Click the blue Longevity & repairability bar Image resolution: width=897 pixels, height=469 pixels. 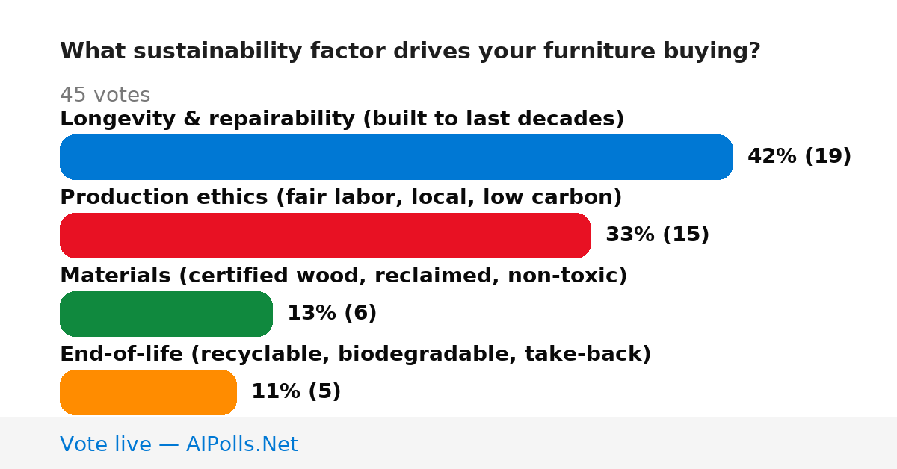click(396, 157)
